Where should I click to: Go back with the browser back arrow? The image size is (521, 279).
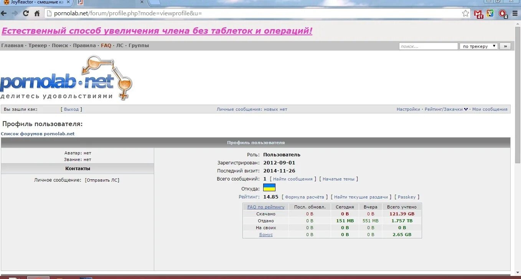[x=4, y=13]
